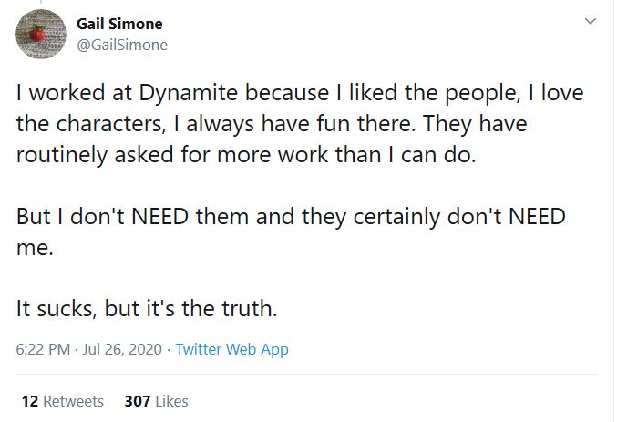Click the 6:22 PM timestamp
This screenshot has height=422, width=617.
pos(42,349)
